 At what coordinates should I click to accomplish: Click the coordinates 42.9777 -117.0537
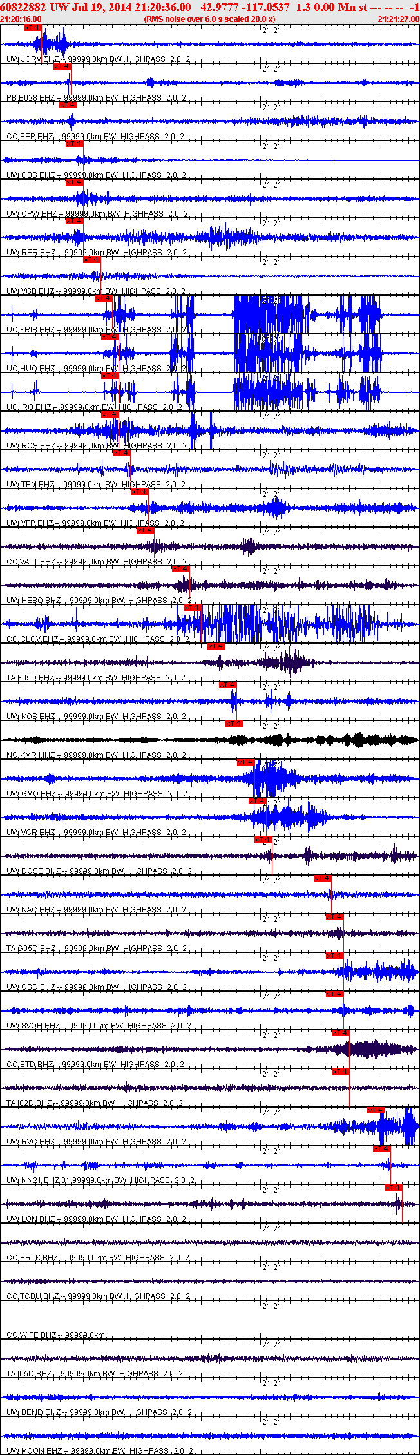click(x=245, y=6)
